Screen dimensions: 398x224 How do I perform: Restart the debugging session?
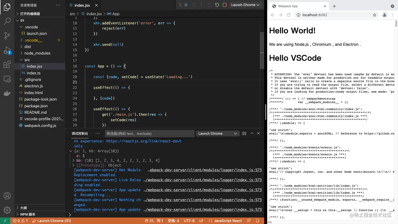click(x=217, y=5)
